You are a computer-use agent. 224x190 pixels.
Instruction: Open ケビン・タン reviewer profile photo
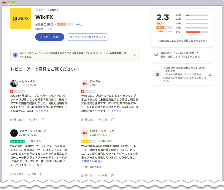(14, 83)
